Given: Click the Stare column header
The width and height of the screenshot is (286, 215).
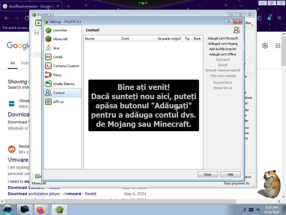Looking at the screenshot, I should pos(197,39).
